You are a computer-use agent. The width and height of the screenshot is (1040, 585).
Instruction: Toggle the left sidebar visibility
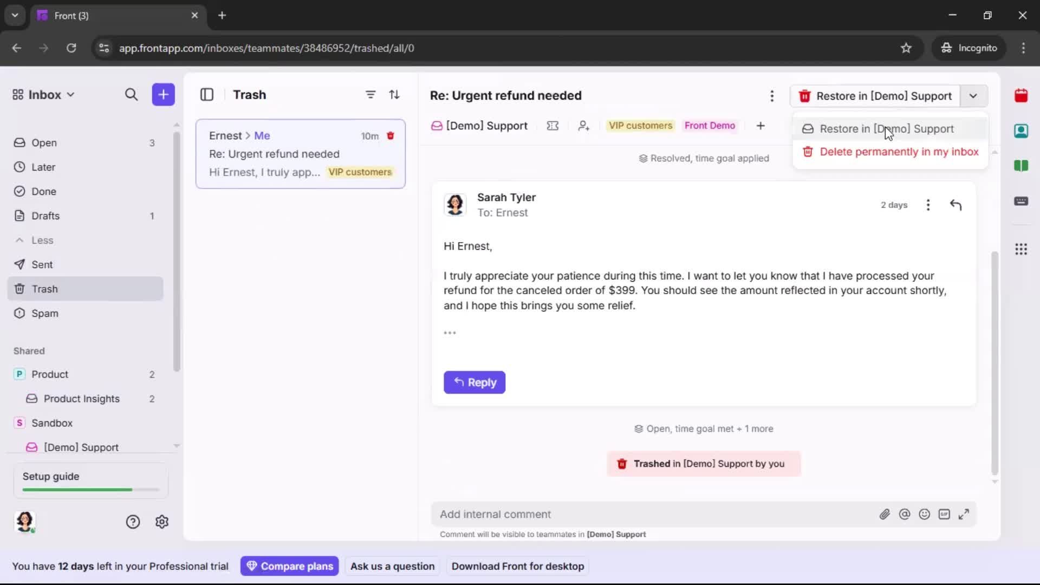tap(207, 94)
